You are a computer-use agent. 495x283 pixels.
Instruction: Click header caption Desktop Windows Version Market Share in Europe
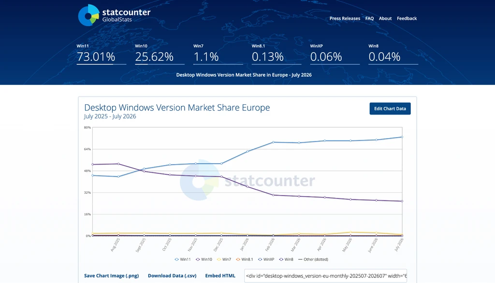[244, 75]
